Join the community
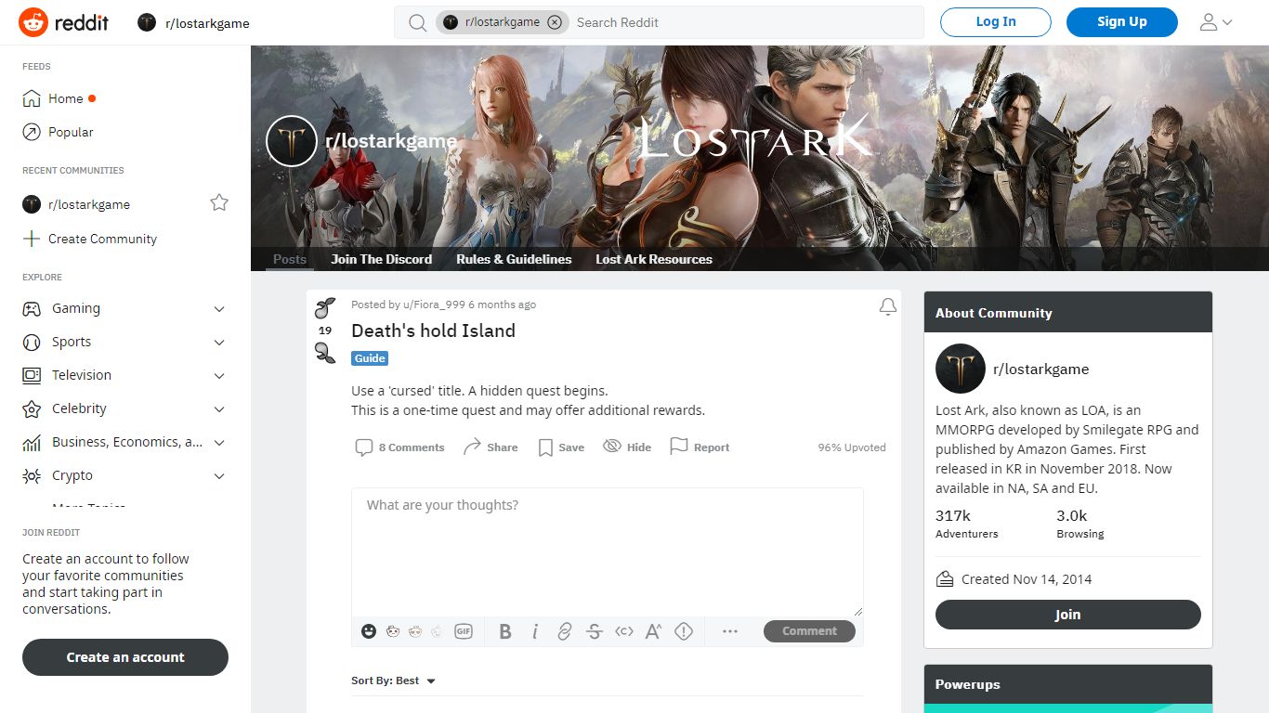The image size is (1269, 713). click(1068, 615)
